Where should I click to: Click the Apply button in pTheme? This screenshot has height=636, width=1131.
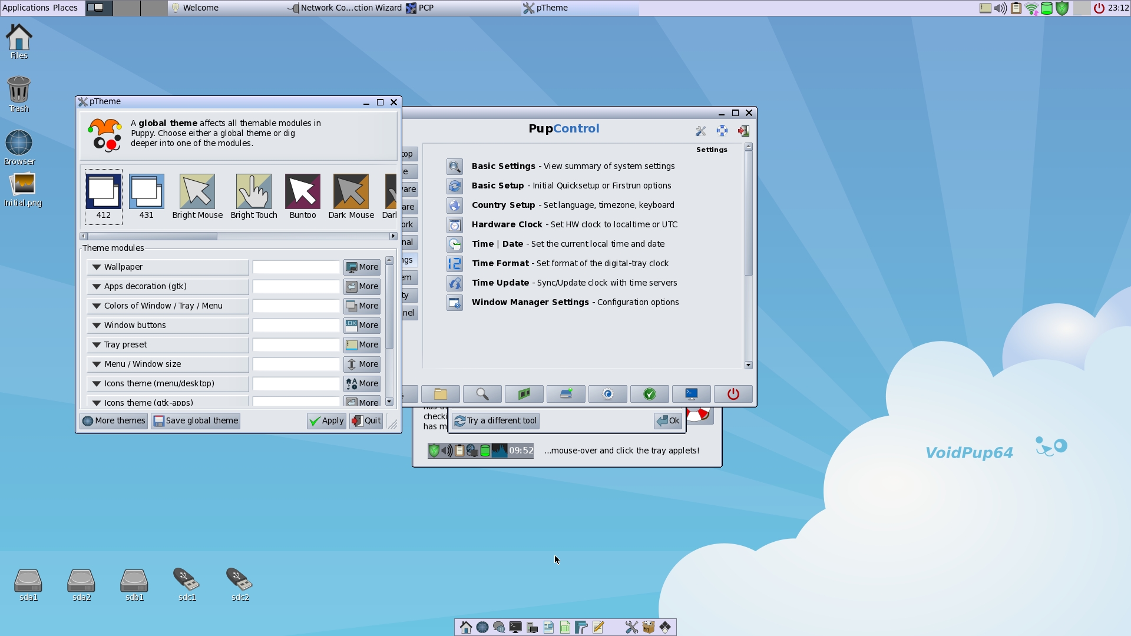(326, 421)
